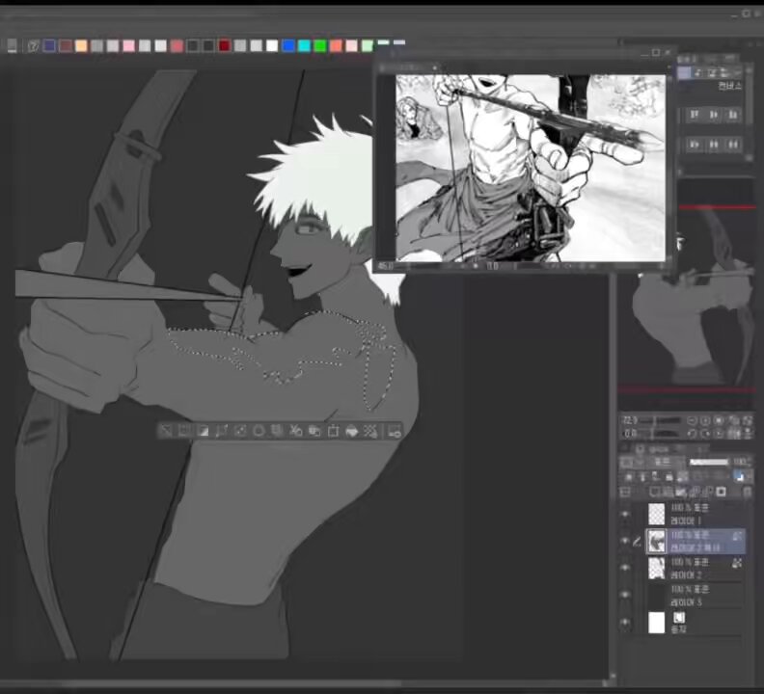Click Scale/Rotate icon in selection launcher

[x=333, y=431]
